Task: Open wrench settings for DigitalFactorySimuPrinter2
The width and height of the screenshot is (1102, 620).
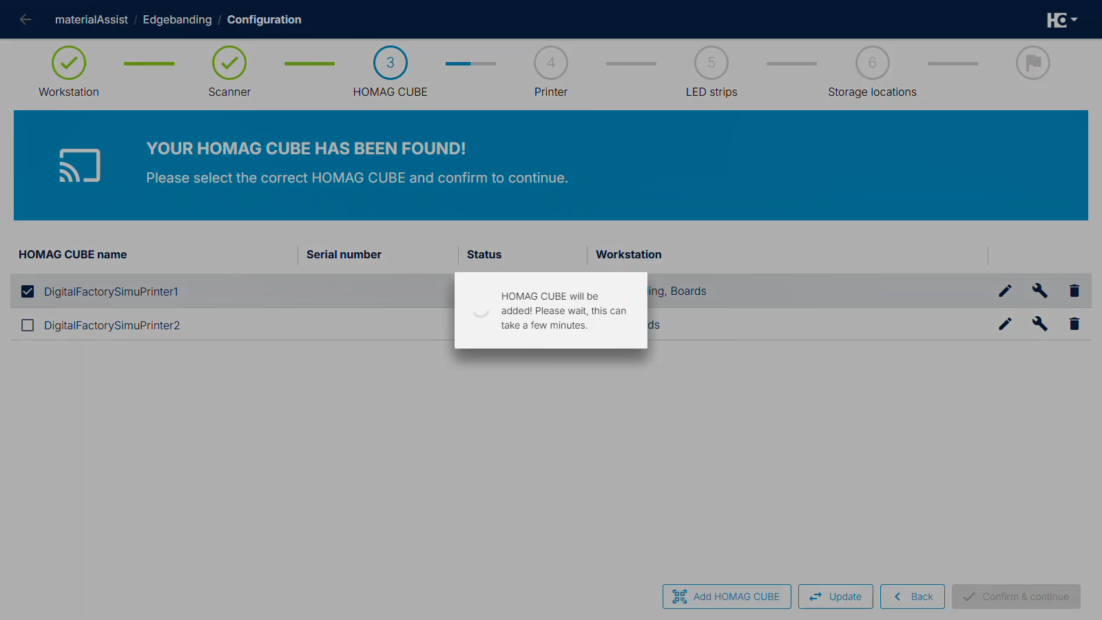Action: coord(1040,324)
